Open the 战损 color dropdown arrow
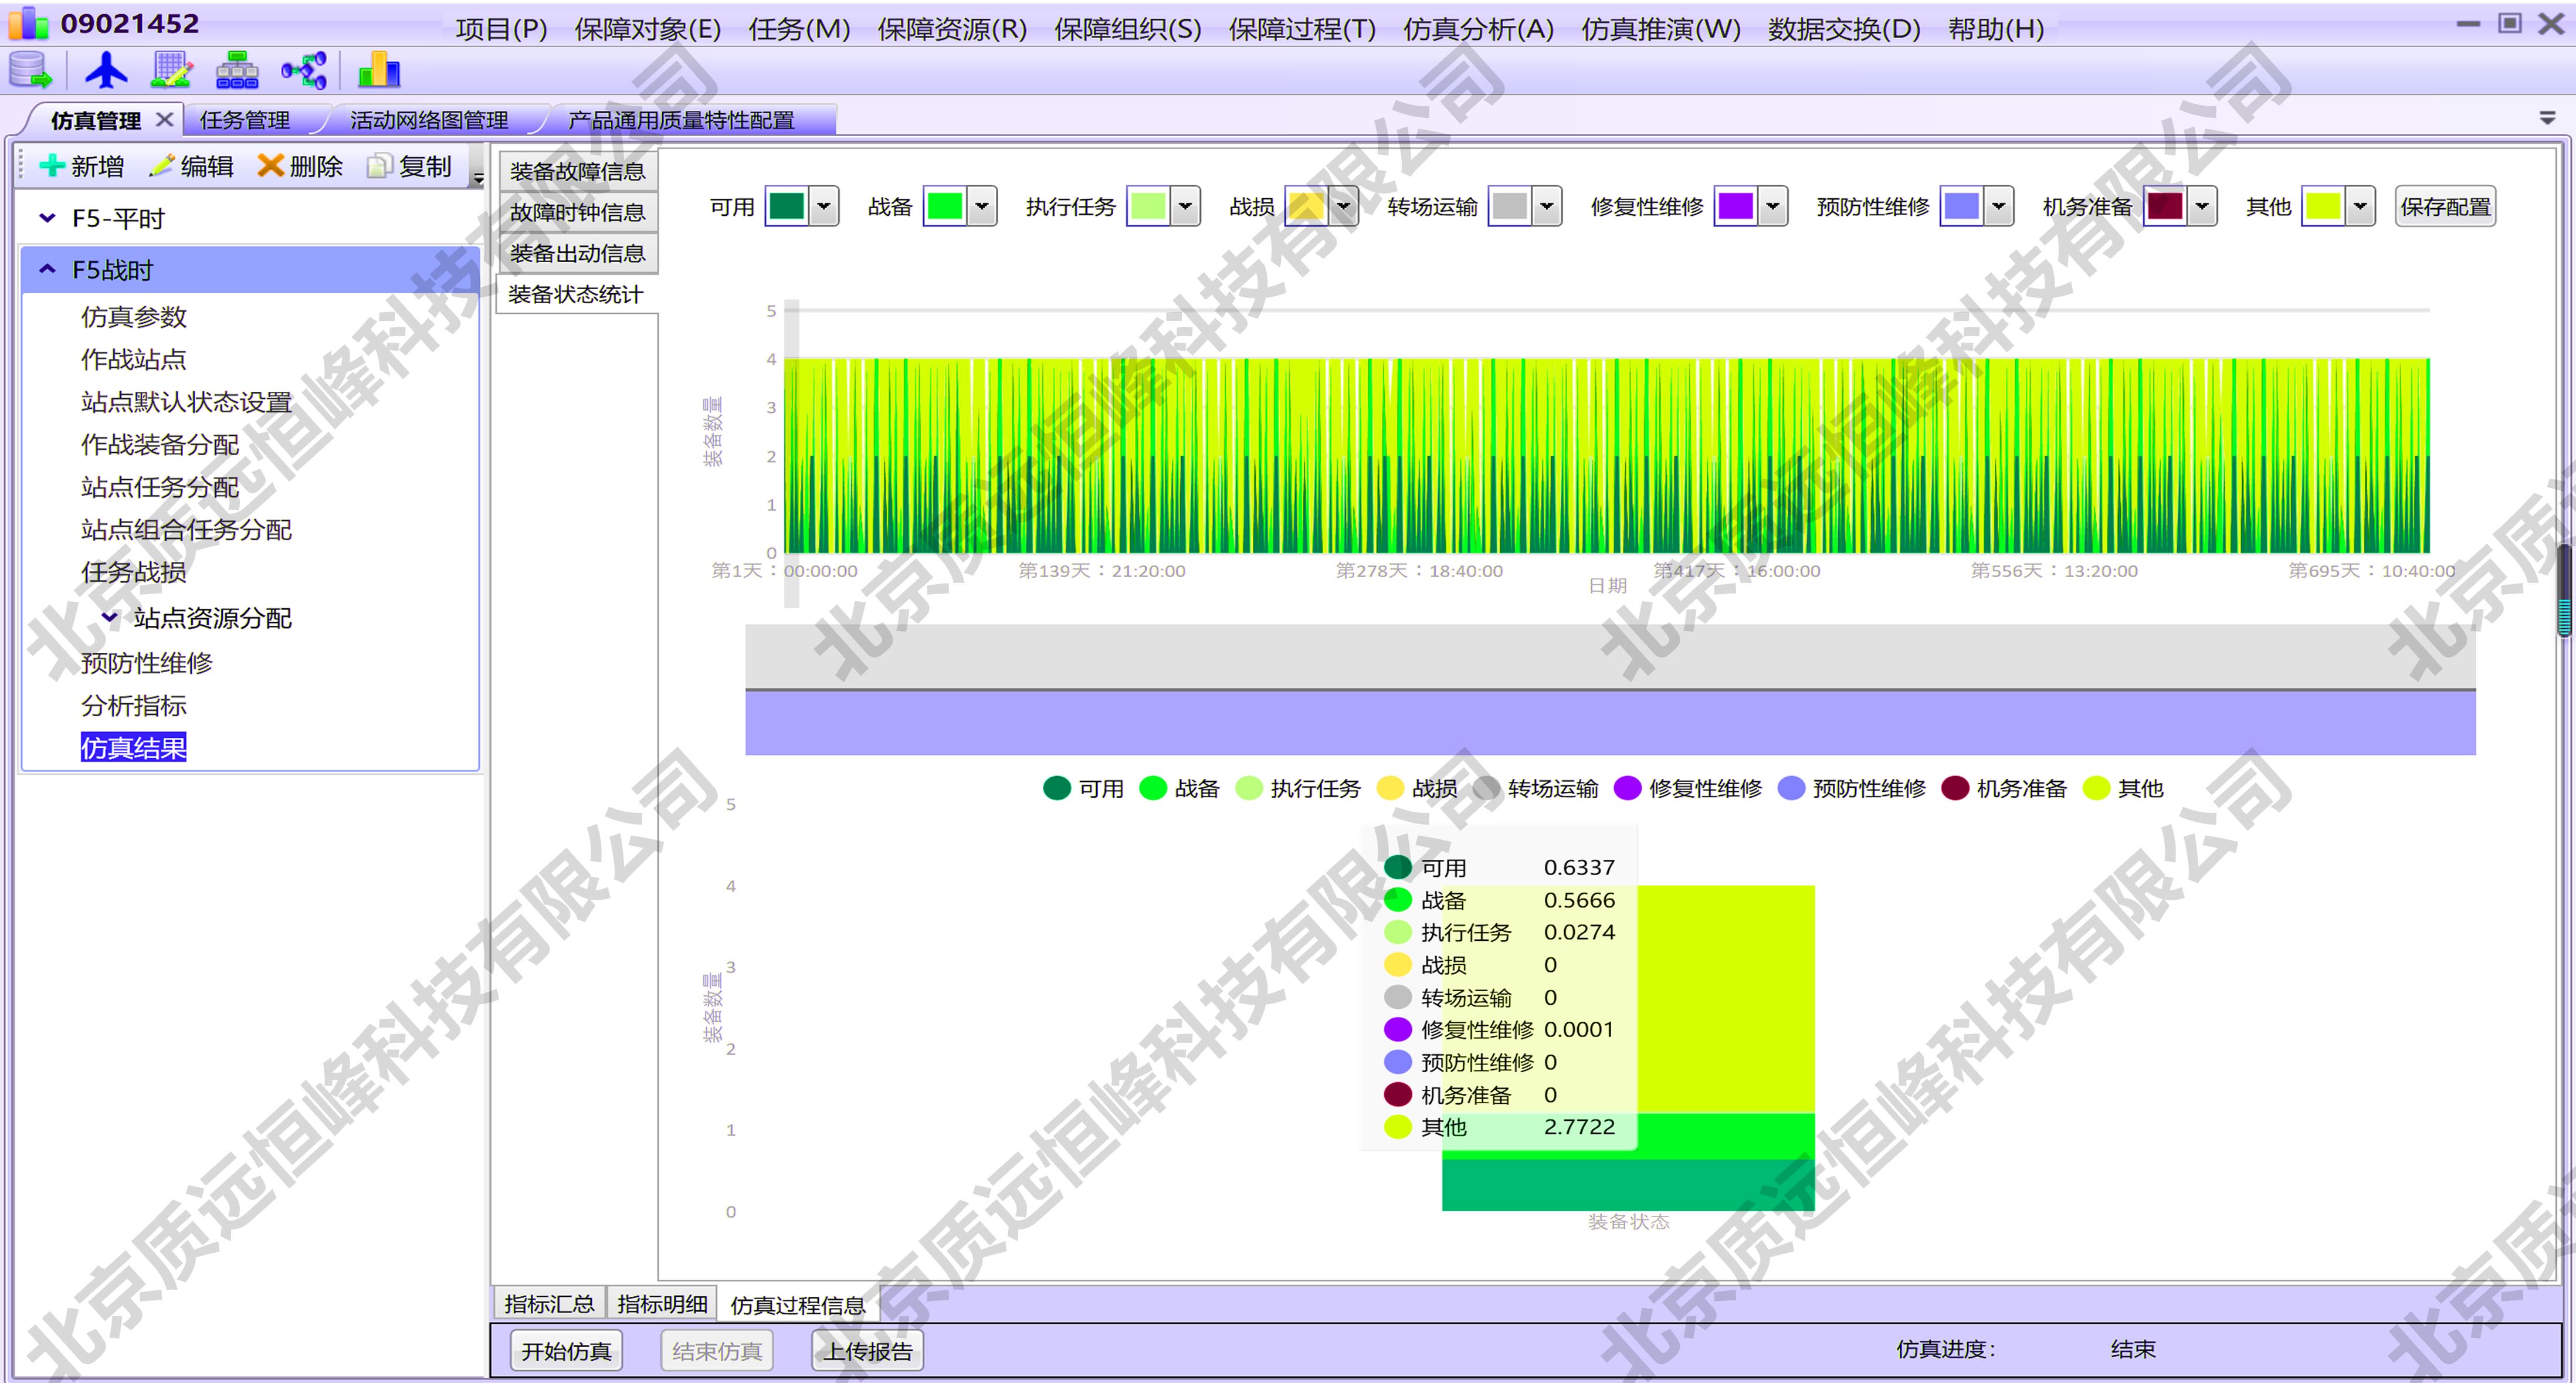Viewport: 2576px width, 1383px height. tap(1343, 207)
